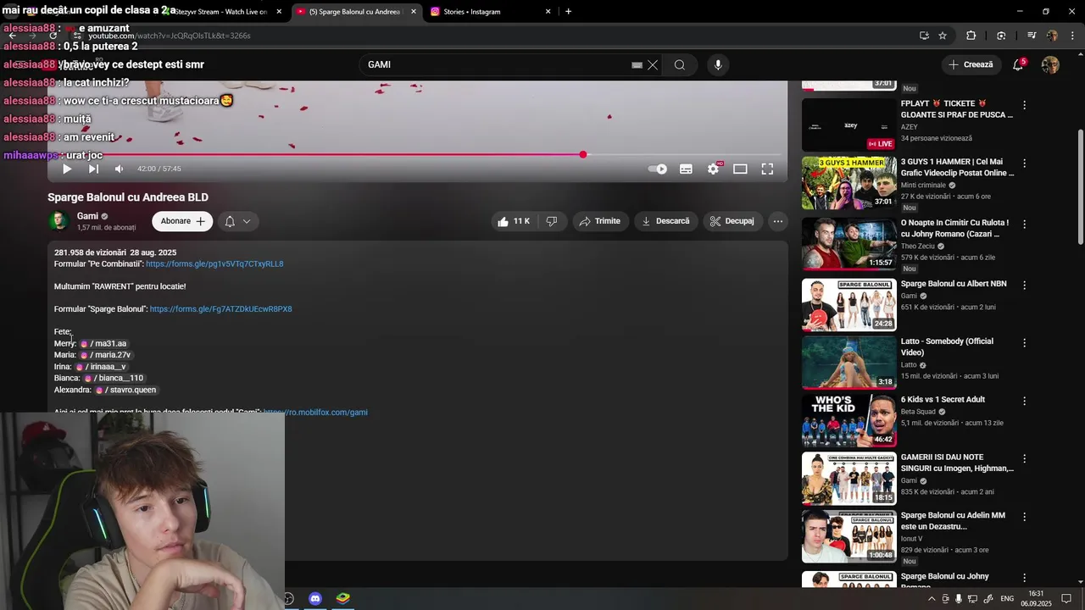Open GAMERII ISI DAU NOTE SINGURI thumbnail
This screenshot has width=1085, height=610.
pos(849,479)
